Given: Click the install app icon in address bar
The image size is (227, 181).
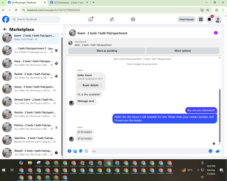Looking at the screenshot, I should (x=202, y=10).
